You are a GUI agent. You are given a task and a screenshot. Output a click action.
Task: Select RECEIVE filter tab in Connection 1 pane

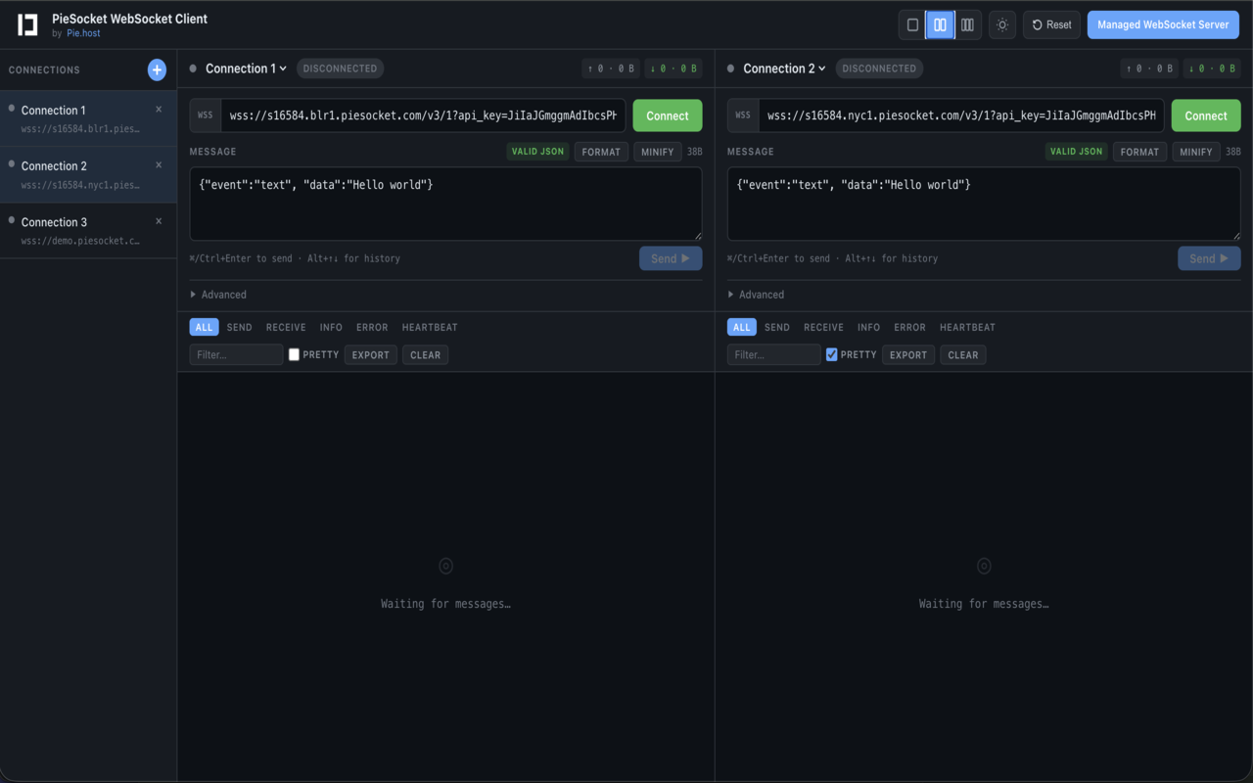pyautogui.click(x=286, y=327)
